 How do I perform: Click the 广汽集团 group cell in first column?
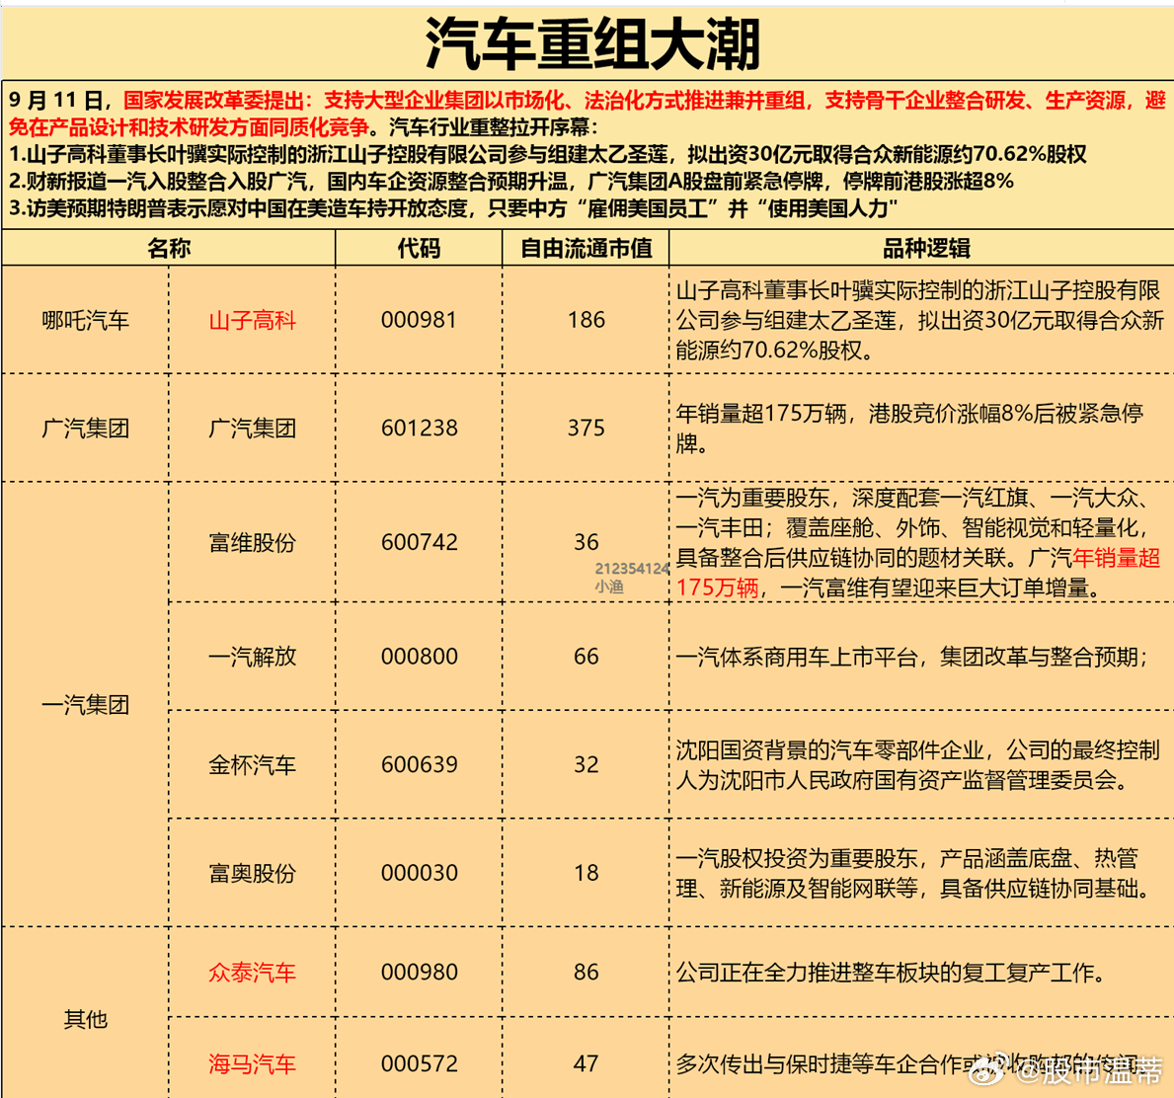[85, 429]
